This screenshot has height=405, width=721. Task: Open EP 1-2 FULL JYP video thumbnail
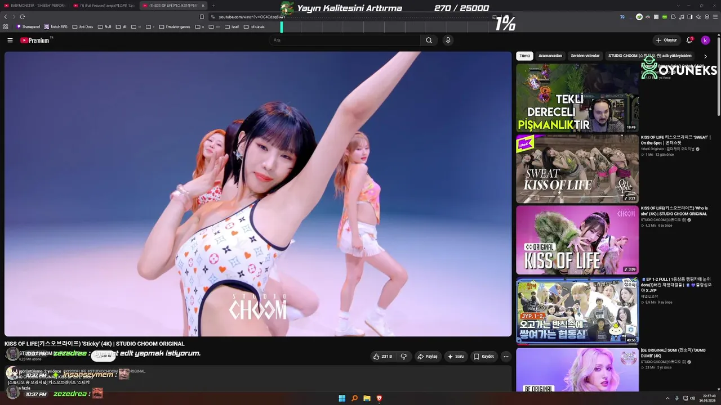point(577,311)
